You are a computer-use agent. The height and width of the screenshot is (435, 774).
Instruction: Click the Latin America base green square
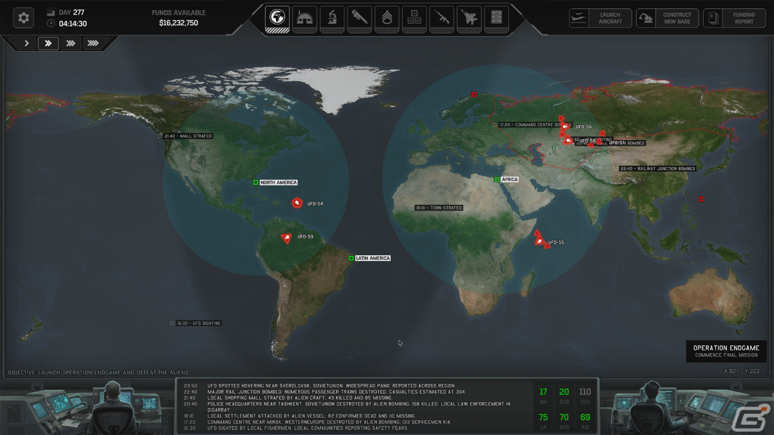(x=352, y=258)
